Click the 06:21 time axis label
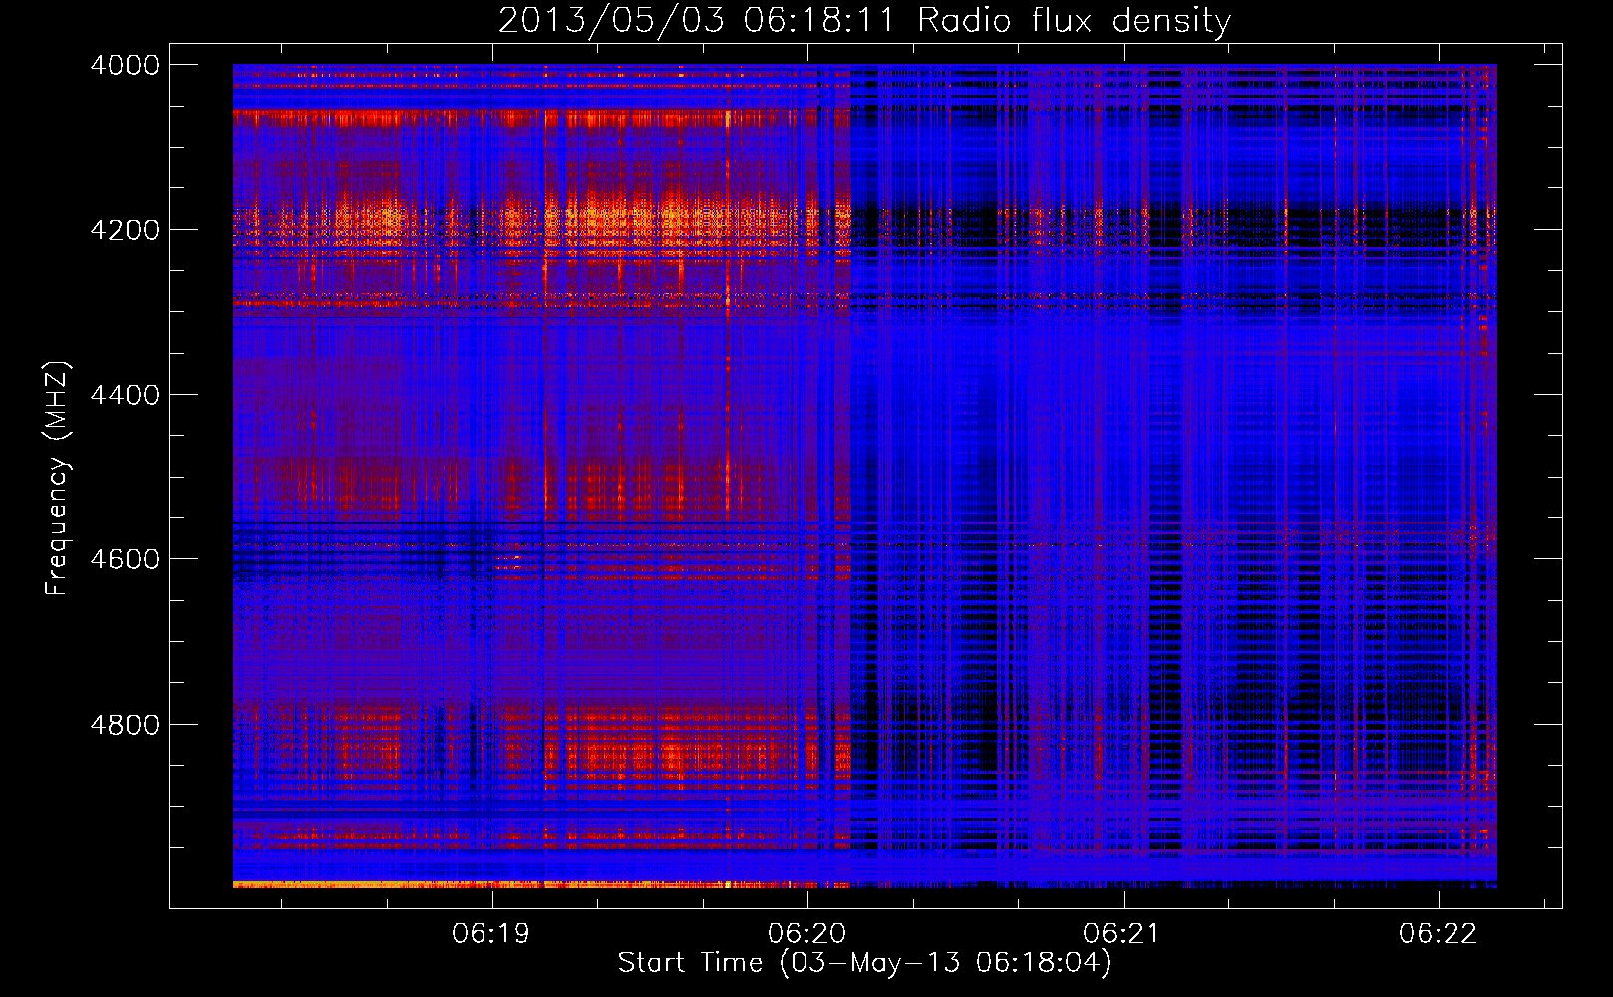The height and width of the screenshot is (997, 1613). point(1122,933)
